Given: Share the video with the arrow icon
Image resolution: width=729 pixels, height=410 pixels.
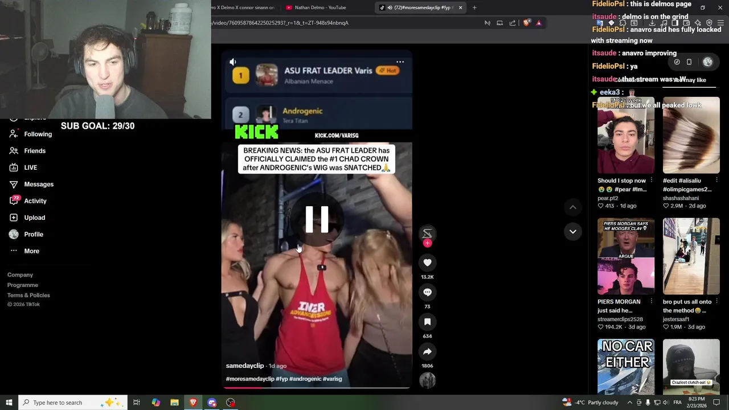Looking at the screenshot, I should [427, 351].
